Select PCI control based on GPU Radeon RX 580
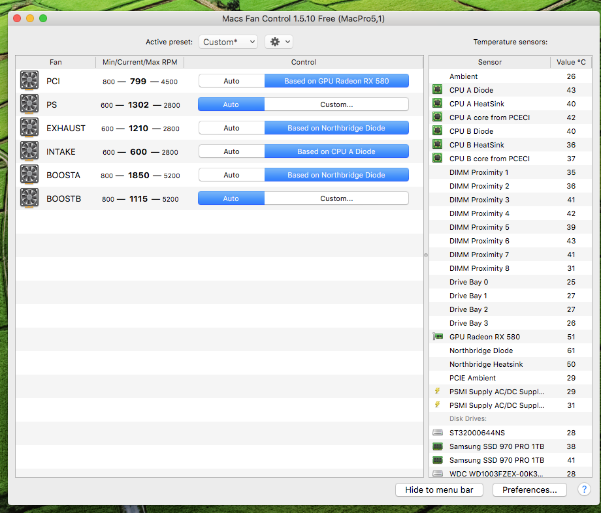601x513 pixels. tap(336, 81)
